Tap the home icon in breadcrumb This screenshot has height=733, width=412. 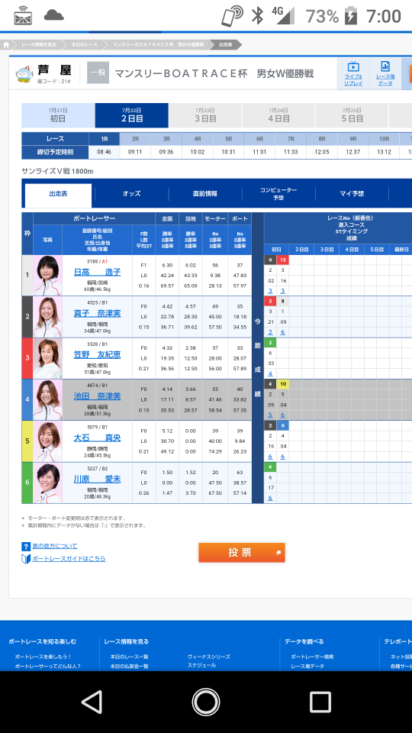[7, 45]
